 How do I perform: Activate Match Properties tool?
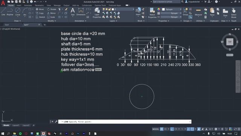pos(152,13)
